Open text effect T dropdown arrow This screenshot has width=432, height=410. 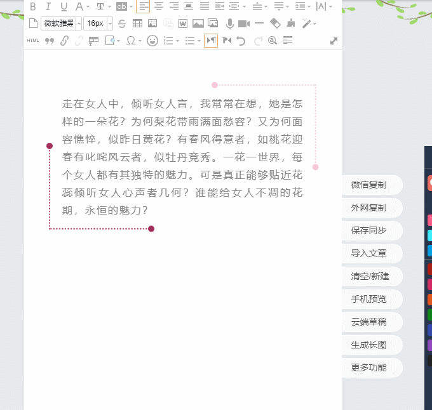click(109, 6)
